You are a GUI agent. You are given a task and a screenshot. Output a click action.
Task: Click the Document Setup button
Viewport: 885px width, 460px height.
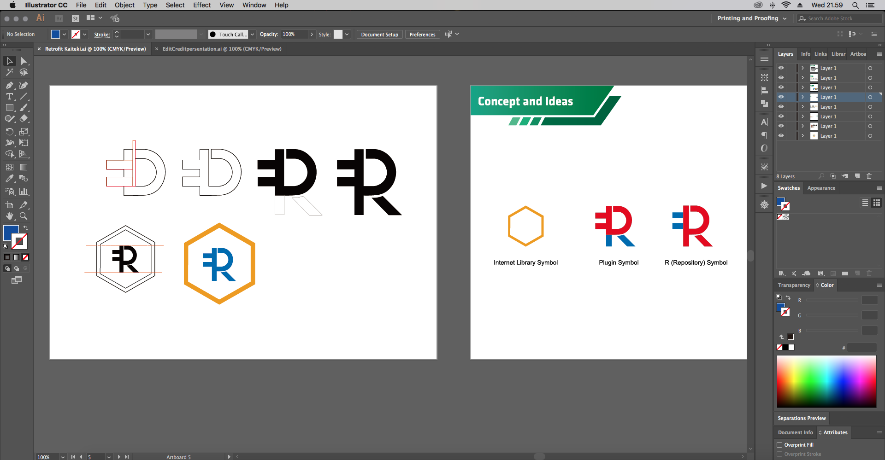pyautogui.click(x=379, y=35)
